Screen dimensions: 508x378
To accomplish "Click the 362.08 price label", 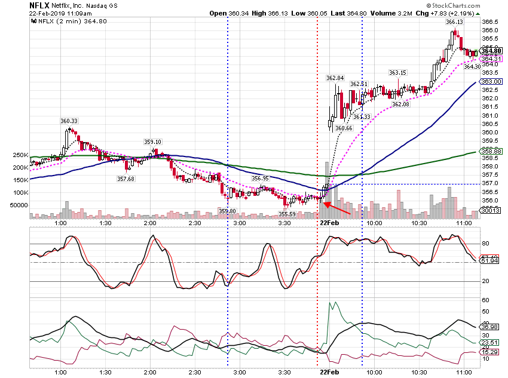I will [401, 105].
